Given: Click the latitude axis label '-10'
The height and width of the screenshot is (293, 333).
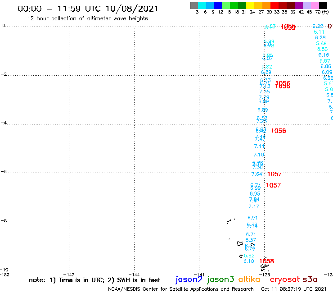Looking at the screenshot, I should click(4, 270).
